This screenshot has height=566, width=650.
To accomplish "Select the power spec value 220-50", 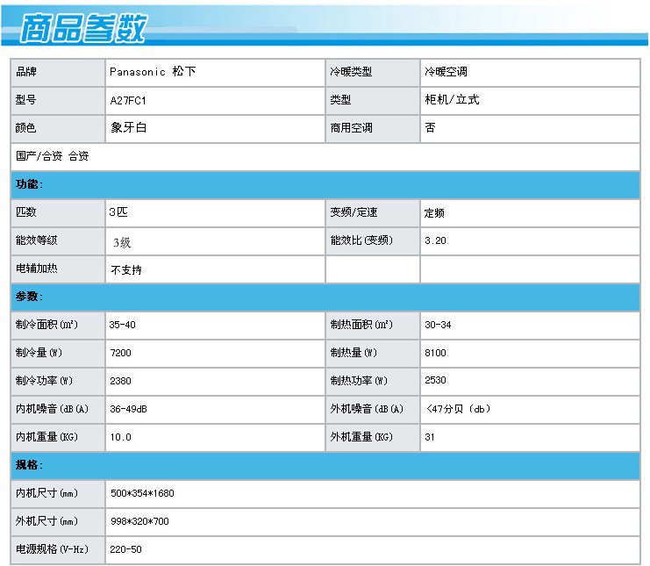I will click(x=125, y=549).
